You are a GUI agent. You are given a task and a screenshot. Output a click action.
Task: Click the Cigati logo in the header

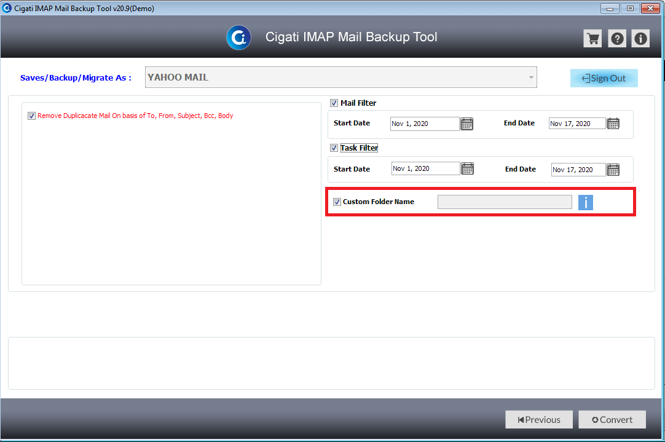tap(238, 37)
